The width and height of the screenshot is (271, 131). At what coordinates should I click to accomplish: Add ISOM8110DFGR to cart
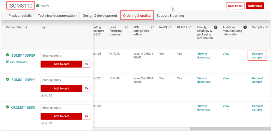(61, 64)
